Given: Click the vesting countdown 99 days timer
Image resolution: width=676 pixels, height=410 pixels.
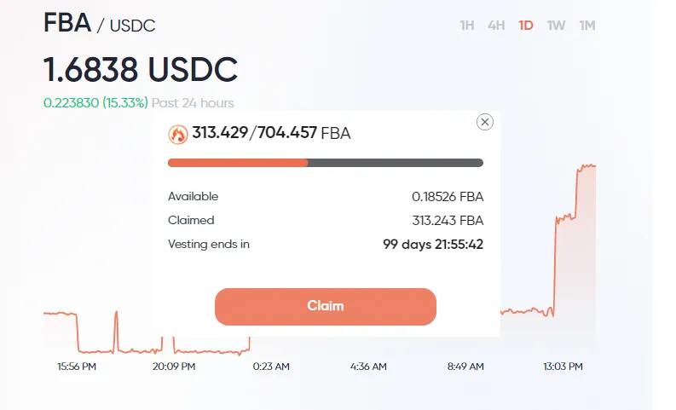Looking at the screenshot, I should [433, 245].
